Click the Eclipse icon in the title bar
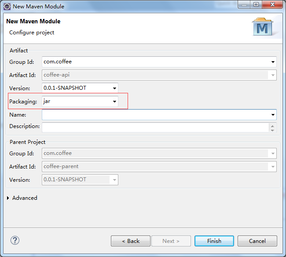This screenshot has width=286, height=257. click(7, 7)
